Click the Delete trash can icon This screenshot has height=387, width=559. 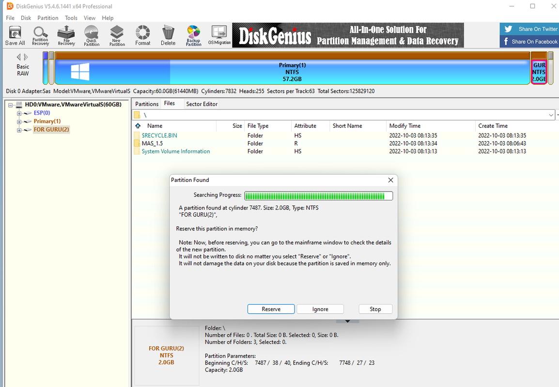pyautogui.click(x=168, y=36)
